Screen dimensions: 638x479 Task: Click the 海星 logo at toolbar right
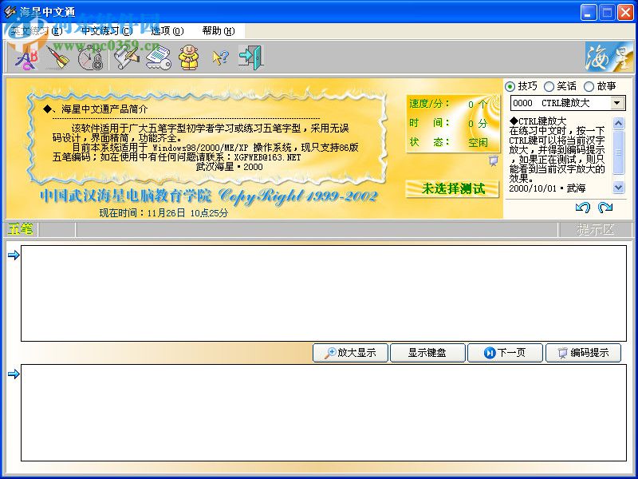coord(609,57)
